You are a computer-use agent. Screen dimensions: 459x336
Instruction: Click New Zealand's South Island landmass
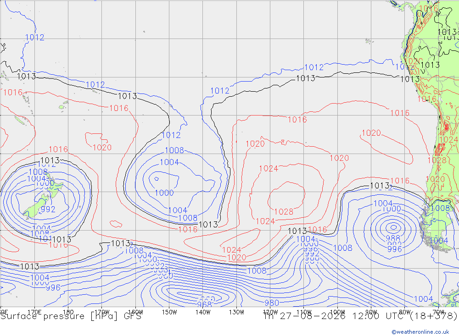pyautogui.click(x=36, y=207)
